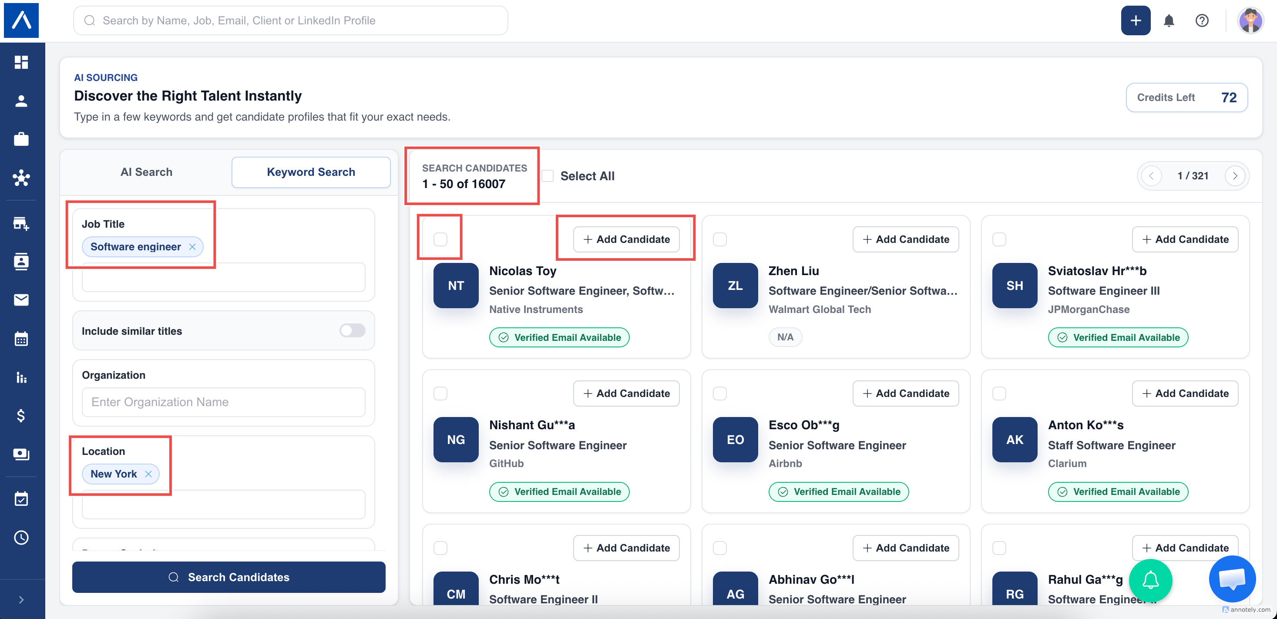The width and height of the screenshot is (1277, 619).
Task: Open the Dashboard grid icon in sidebar
Action: (21, 62)
